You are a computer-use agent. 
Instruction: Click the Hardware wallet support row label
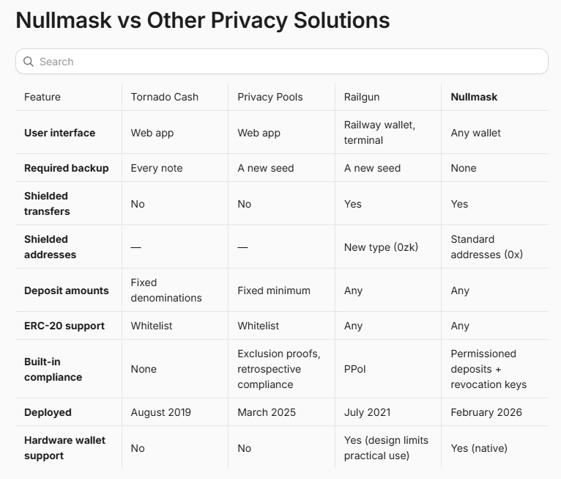coord(64,448)
